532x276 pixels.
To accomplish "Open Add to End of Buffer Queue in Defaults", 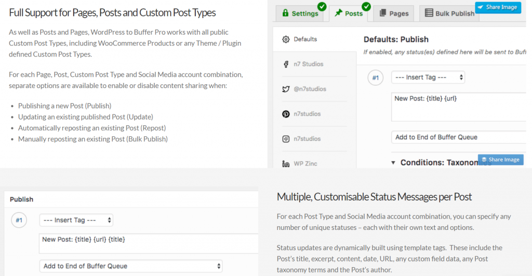I will 459,137.
